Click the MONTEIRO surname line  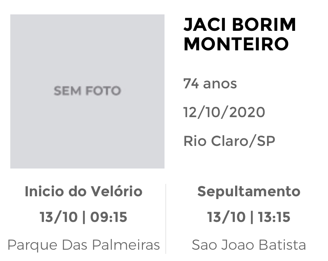(x=236, y=44)
